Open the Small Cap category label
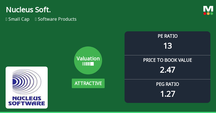 pyautogui.click(x=19, y=19)
